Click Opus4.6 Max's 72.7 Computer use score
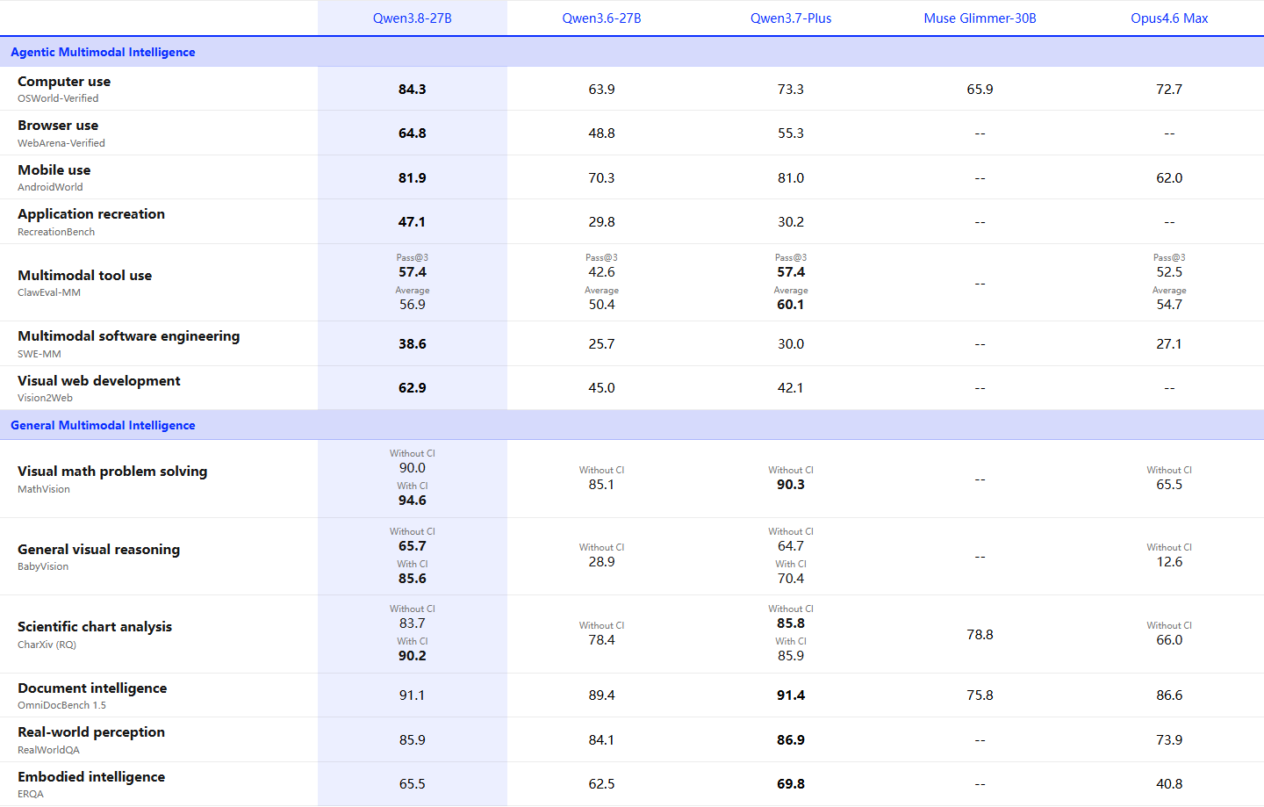 (1169, 90)
